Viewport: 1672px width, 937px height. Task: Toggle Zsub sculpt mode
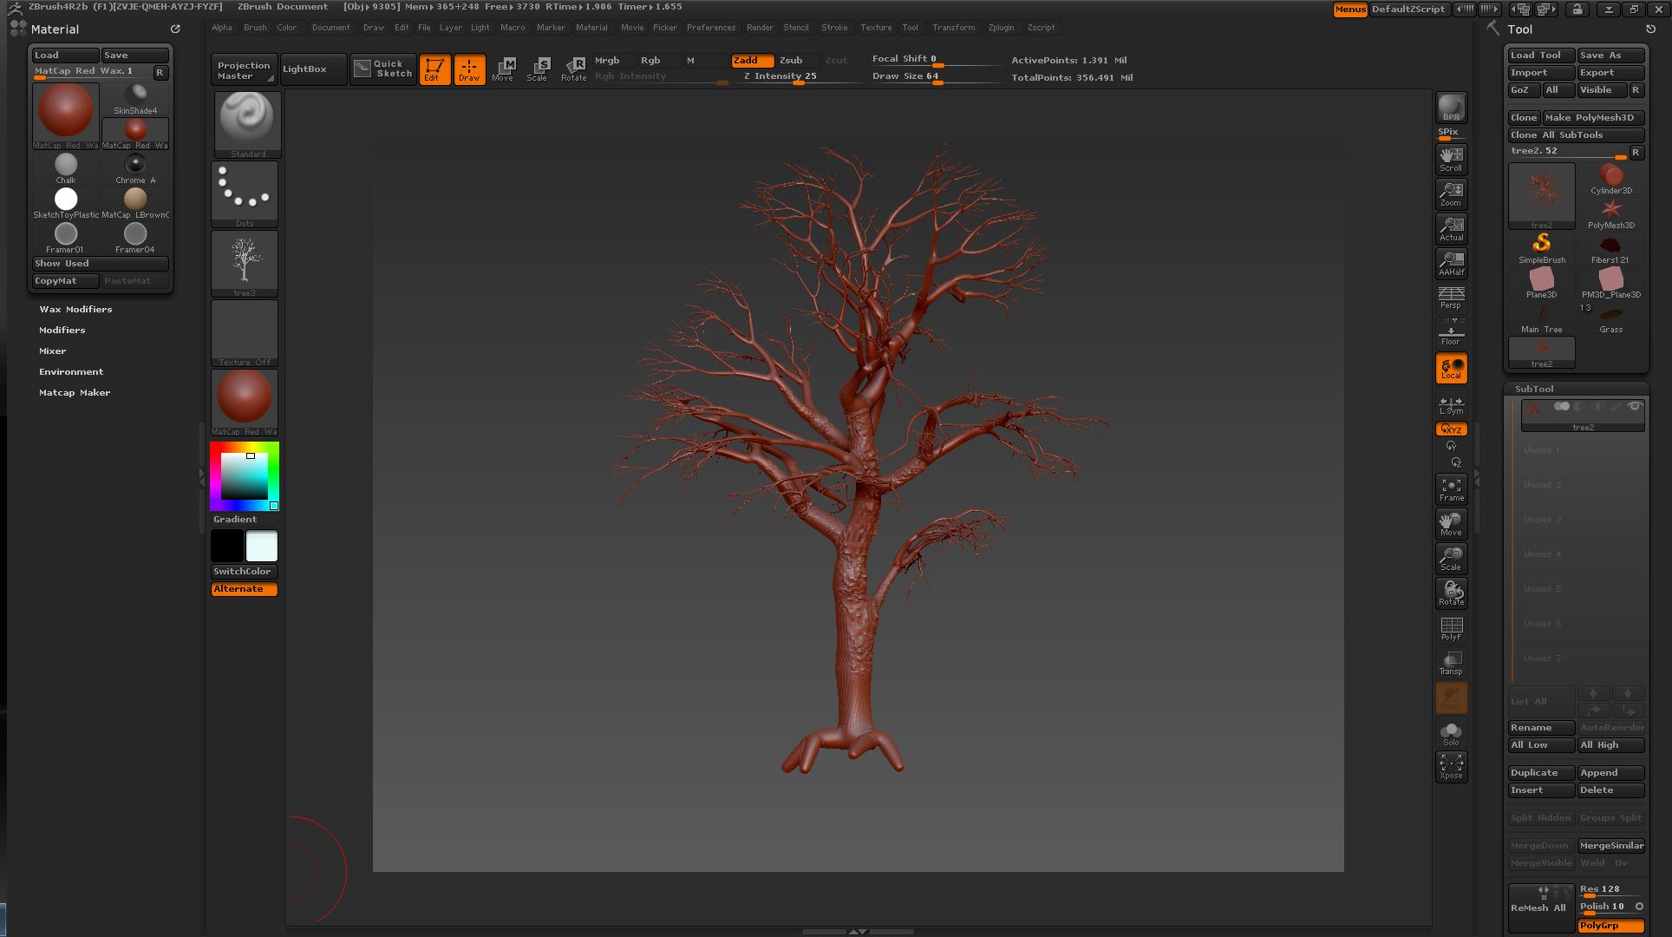coord(791,60)
